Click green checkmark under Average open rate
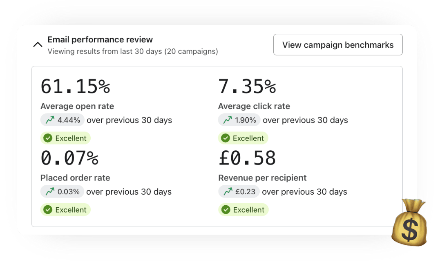Viewport: 440px width, 266px height. point(48,138)
